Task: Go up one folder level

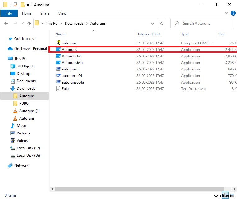Action: [29, 23]
